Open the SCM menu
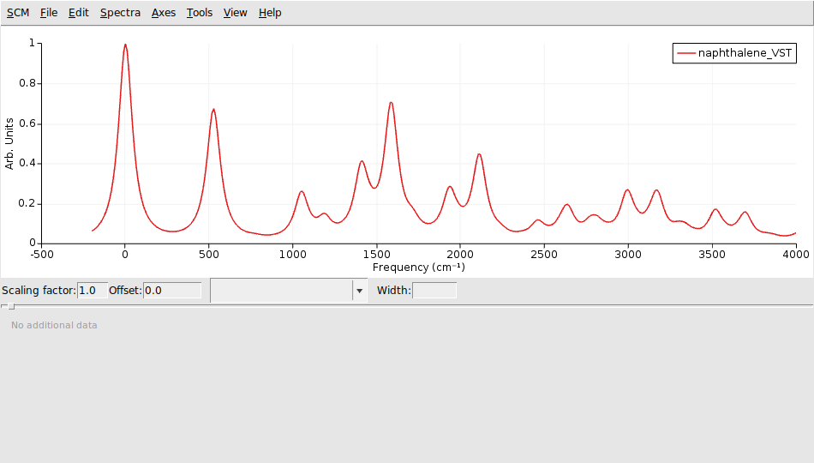 coord(18,13)
